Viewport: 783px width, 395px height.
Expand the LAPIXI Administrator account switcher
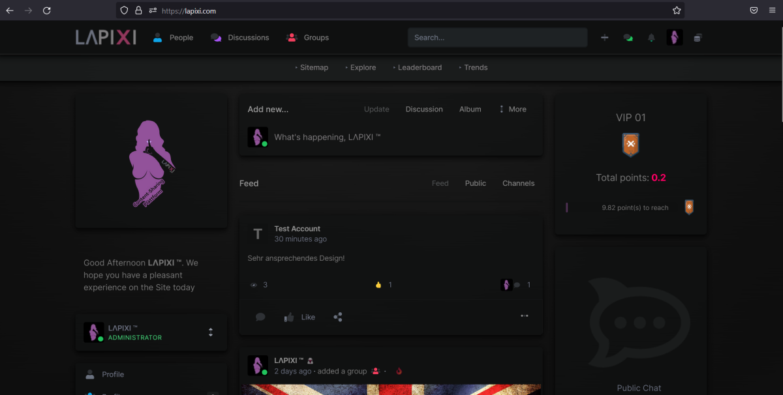(x=211, y=332)
